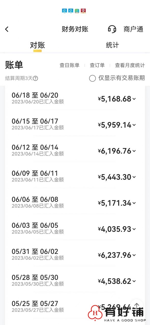This screenshot has width=150, height=325.
Task: Enable 仅显示有交易账期 radio option
Action: (93, 78)
